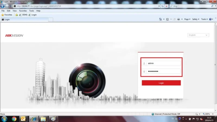This screenshot has height=122, width=217.
Task: Expand the address bar history dropdown arrow
Action: point(159,6)
